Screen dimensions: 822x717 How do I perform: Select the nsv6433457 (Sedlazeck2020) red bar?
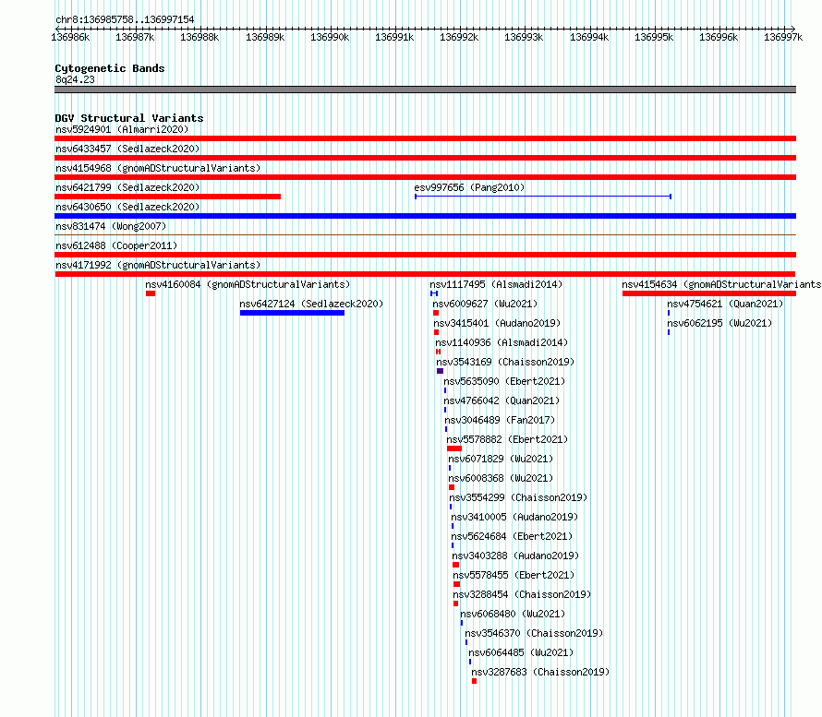[425, 158]
